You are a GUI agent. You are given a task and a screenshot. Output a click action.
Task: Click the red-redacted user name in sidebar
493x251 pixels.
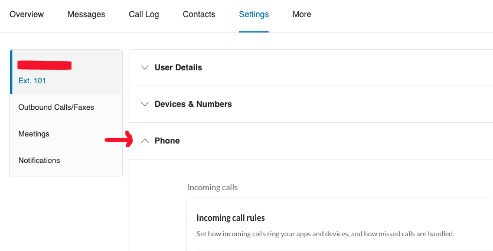click(x=45, y=64)
